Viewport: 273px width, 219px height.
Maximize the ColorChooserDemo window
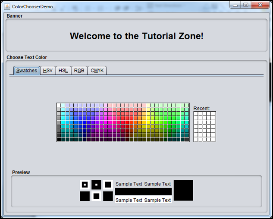(x=245, y=5)
